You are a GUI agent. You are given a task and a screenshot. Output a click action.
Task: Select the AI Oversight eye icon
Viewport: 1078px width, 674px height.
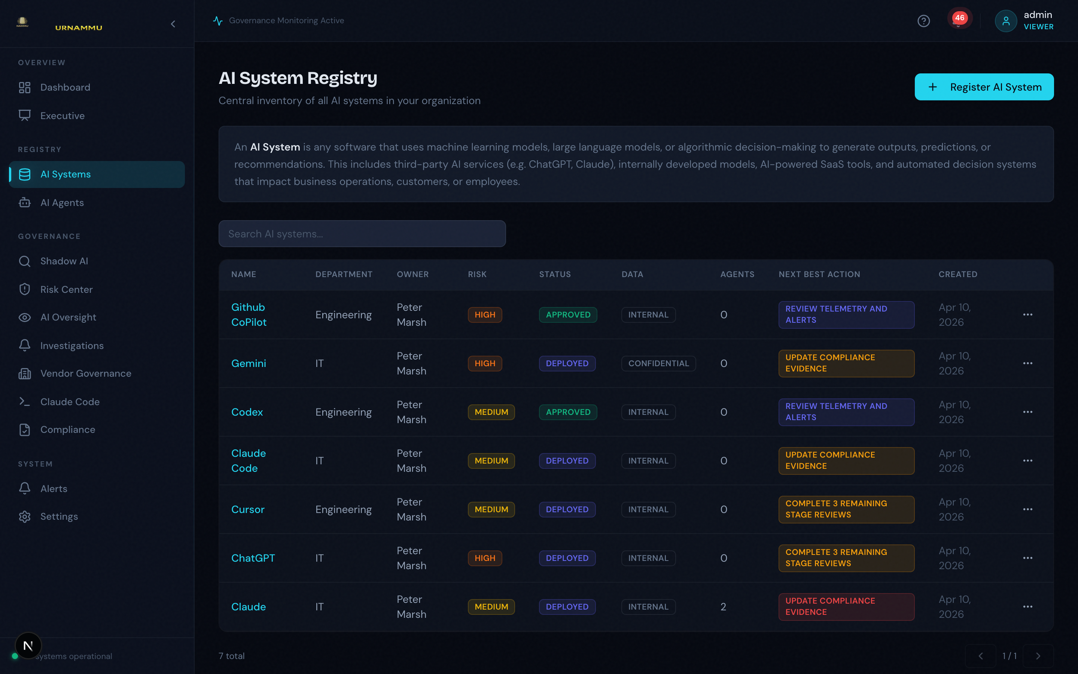24,317
